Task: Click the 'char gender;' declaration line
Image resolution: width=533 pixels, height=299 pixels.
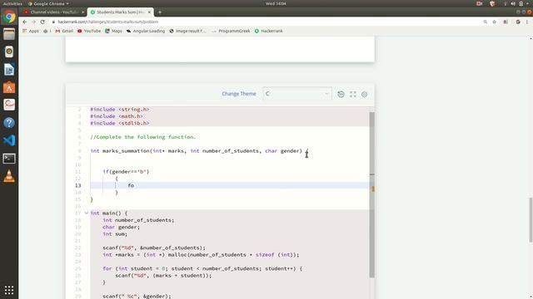Action: pos(121,227)
